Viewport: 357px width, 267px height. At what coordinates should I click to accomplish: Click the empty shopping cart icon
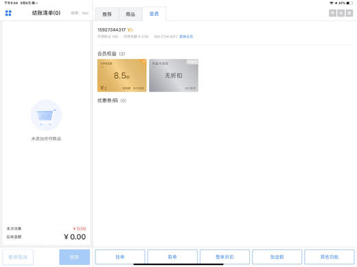46,115
